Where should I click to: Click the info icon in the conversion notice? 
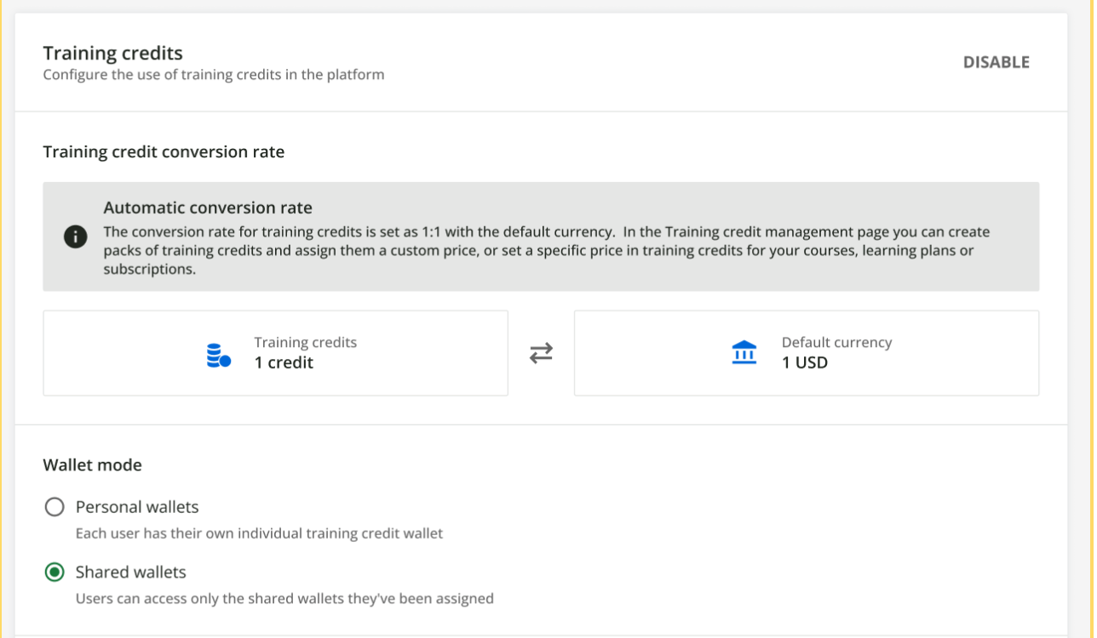coord(76,237)
